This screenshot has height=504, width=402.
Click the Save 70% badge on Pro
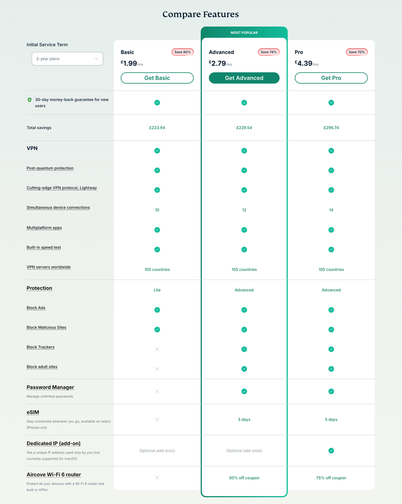(x=356, y=52)
